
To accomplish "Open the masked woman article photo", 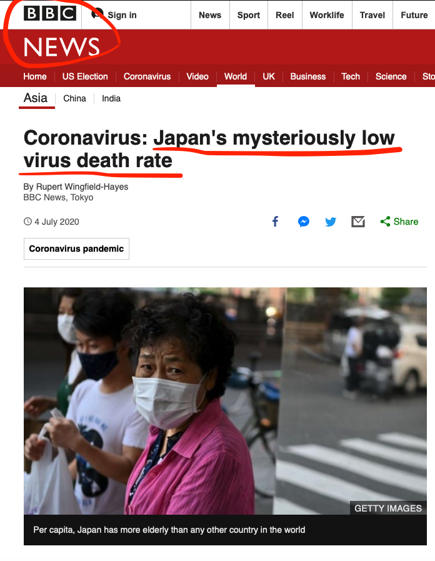I will click(x=225, y=401).
